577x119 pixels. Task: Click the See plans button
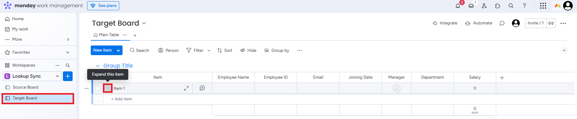click(103, 6)
